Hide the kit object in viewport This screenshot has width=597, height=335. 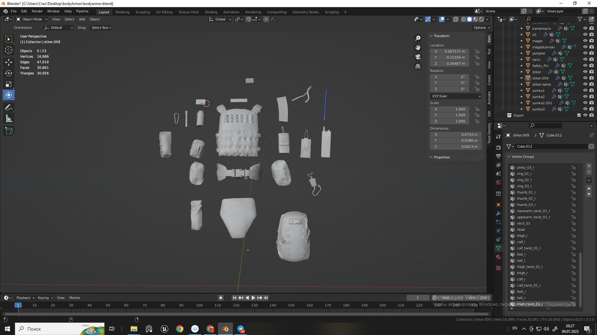(585, 35)
